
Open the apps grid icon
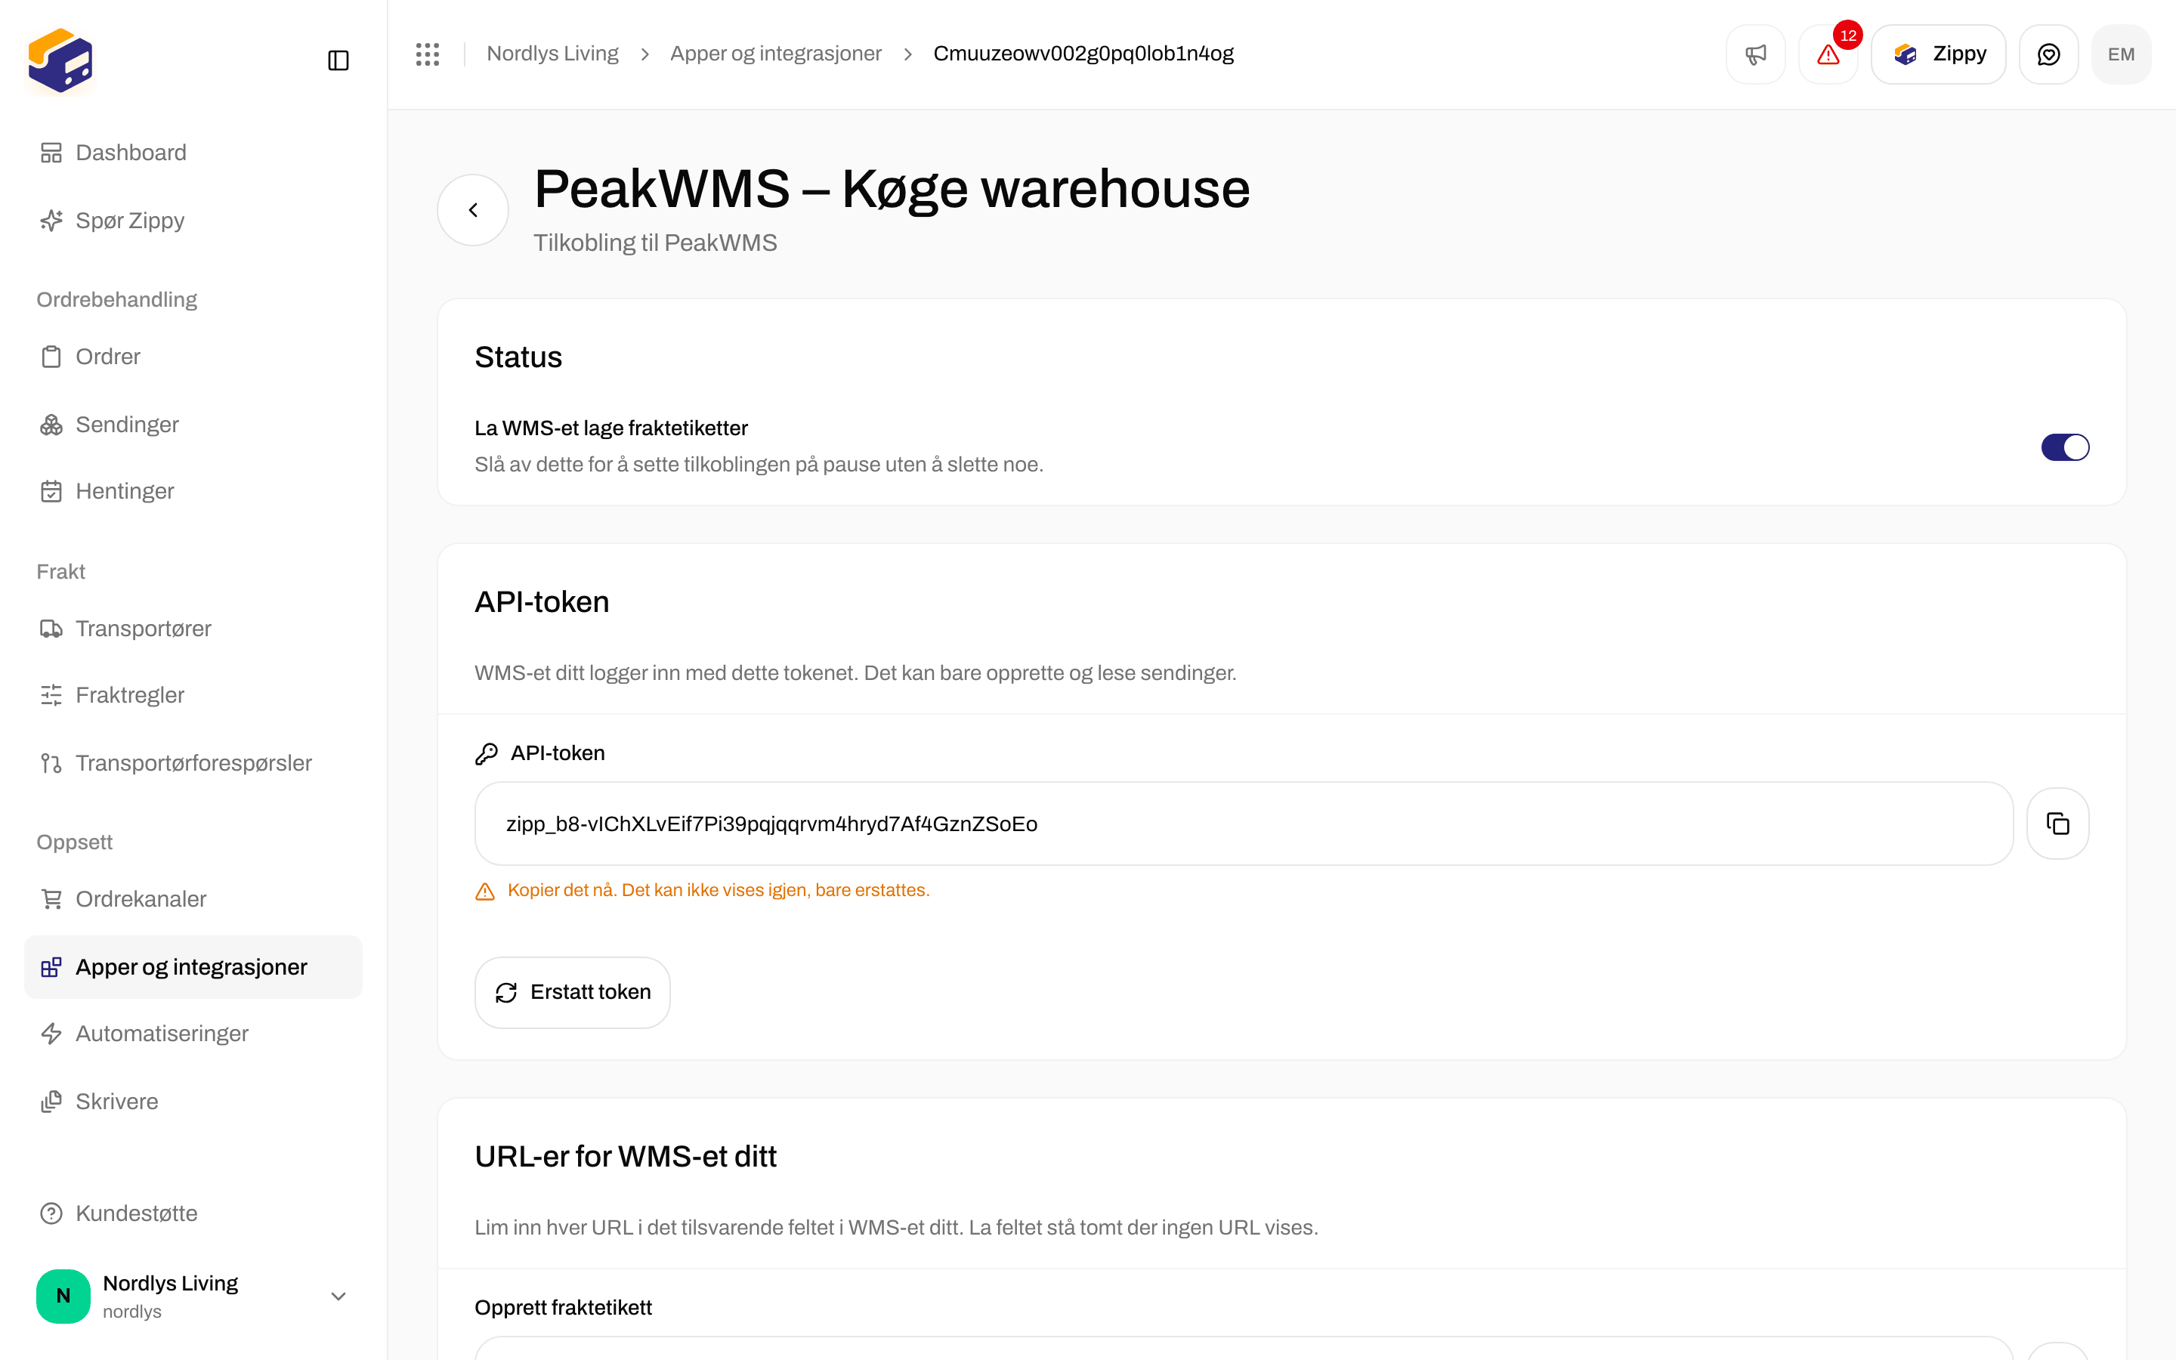click(x=428, y=54)
